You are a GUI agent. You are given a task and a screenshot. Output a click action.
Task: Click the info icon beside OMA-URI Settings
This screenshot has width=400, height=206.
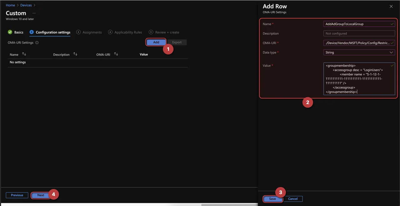pos(37,43)
